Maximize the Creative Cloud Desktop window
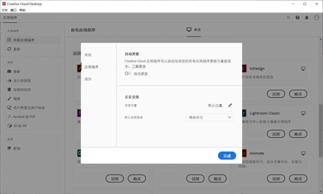The image size is (323, 194). [305, 4]
